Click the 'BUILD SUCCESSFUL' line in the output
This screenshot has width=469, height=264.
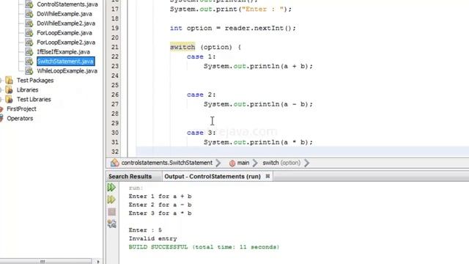pos(204,247)
